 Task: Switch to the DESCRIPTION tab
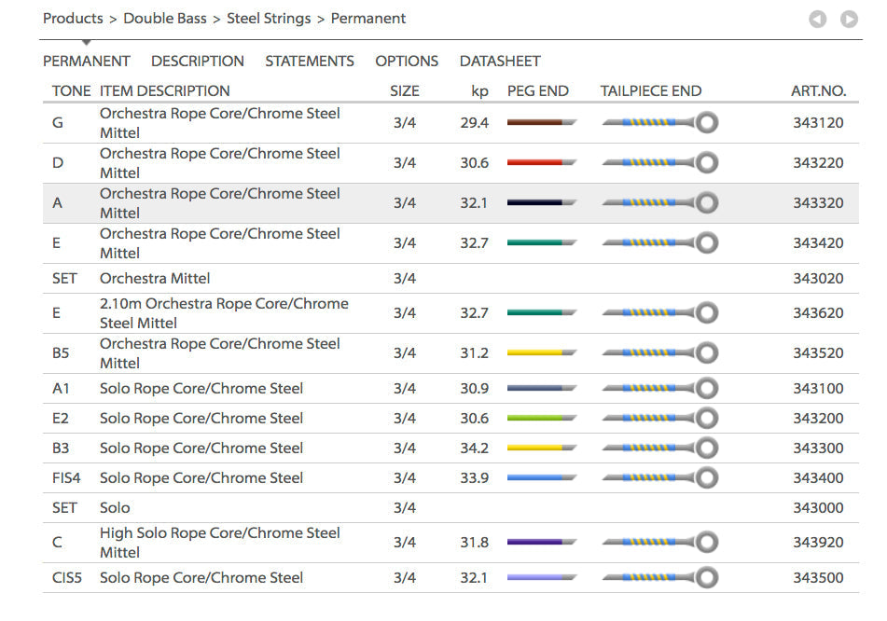click(197, 61)
